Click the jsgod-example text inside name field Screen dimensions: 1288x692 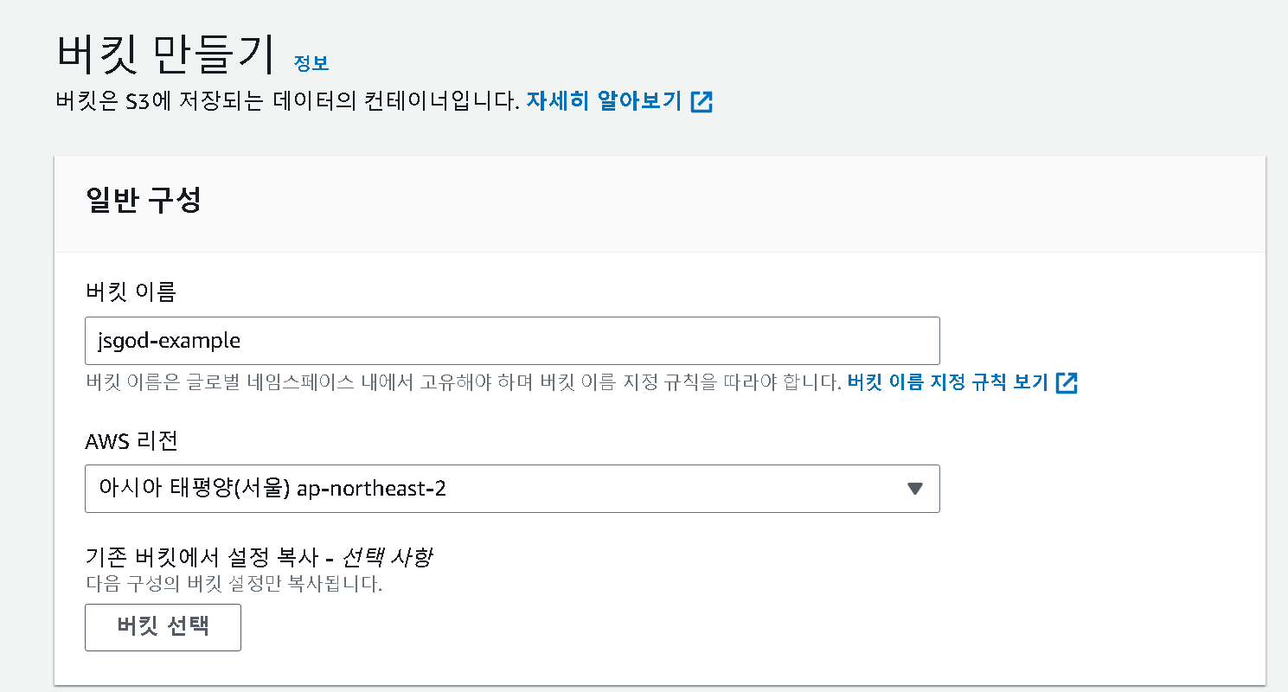(x=170, y=341)
